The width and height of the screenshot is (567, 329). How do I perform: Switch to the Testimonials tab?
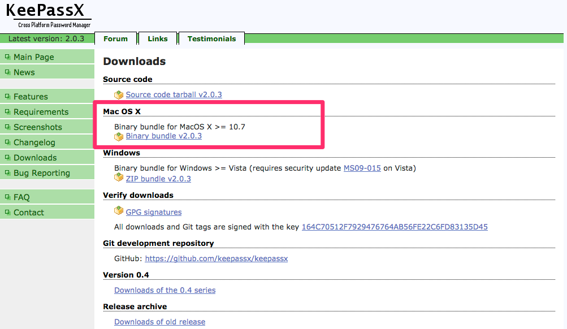point(211,38)
